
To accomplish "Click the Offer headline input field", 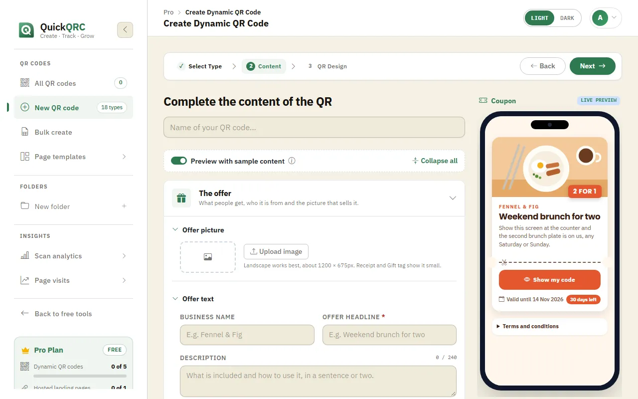I will click(x=389, y=335).
